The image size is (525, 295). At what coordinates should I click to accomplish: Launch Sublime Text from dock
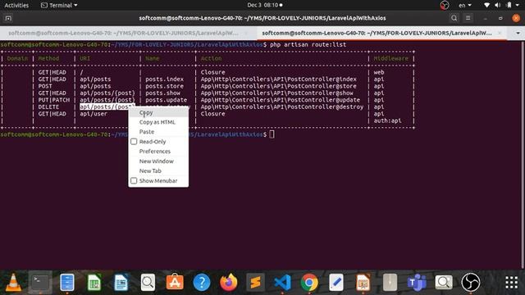tap(255, 283)
